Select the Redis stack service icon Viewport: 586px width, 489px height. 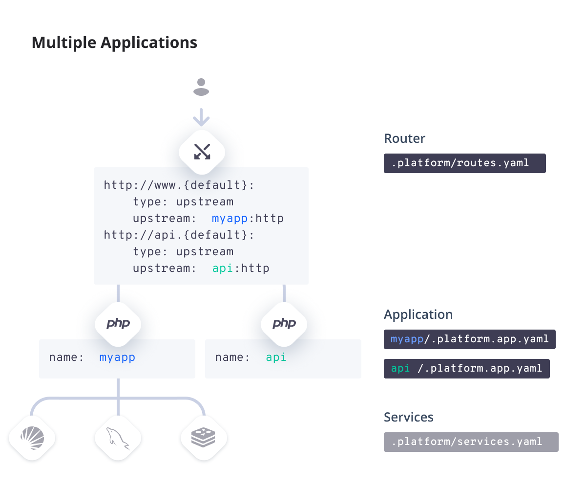204,437
